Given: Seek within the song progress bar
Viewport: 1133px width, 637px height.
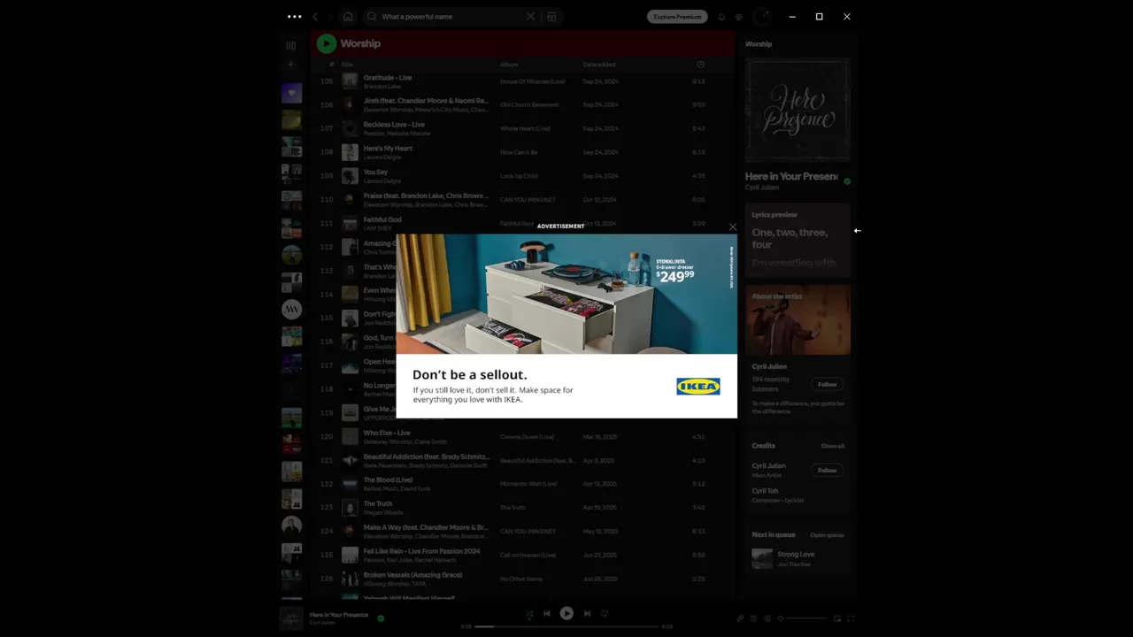Looking at the screenshot, I should click(x=566, y=626).
